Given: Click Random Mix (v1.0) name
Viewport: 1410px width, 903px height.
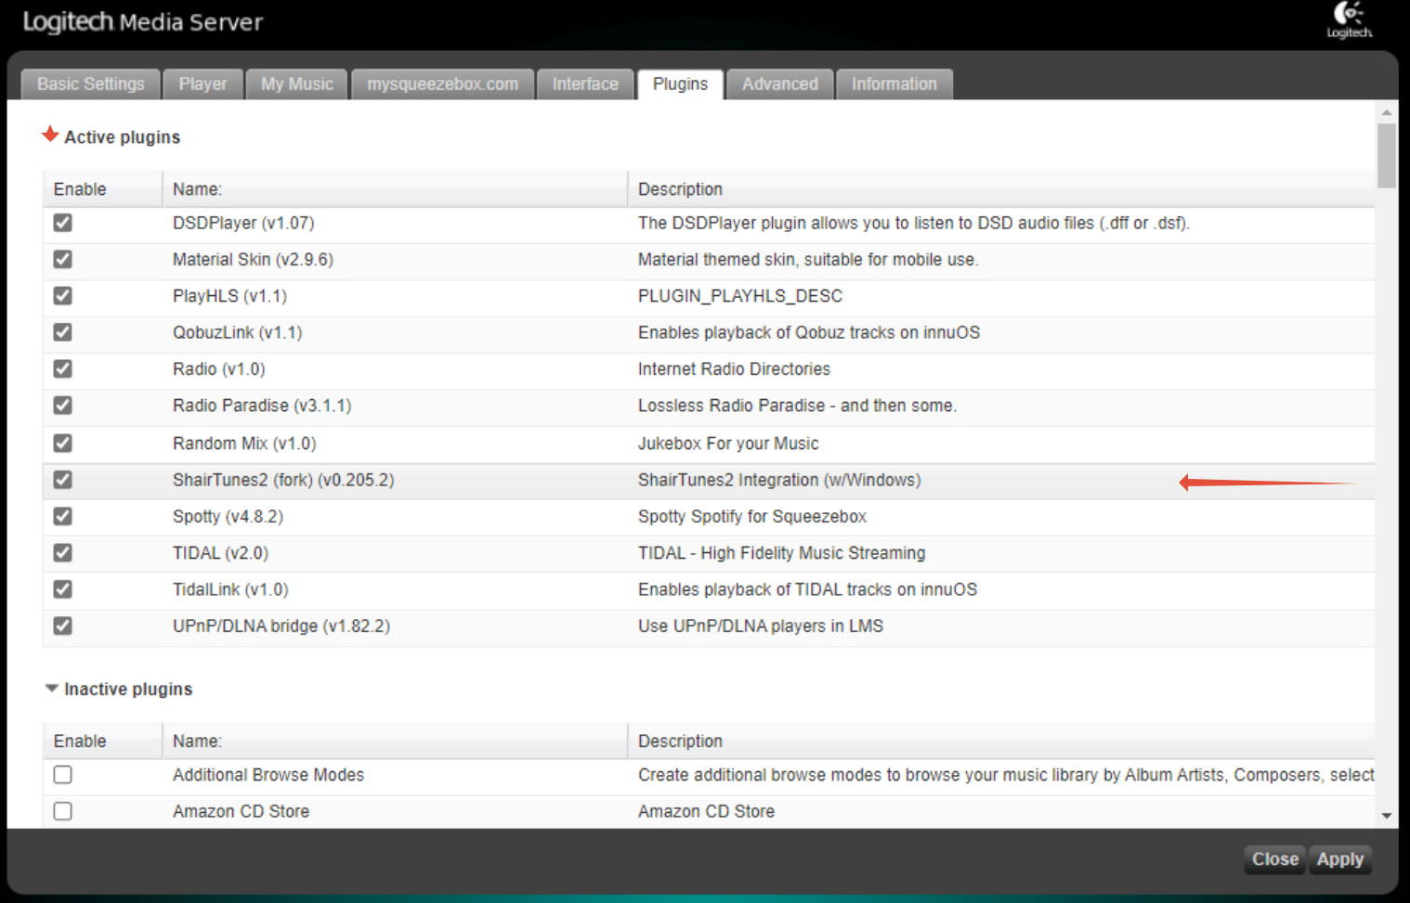Looking at the screenshot, I should pos(244,444).
